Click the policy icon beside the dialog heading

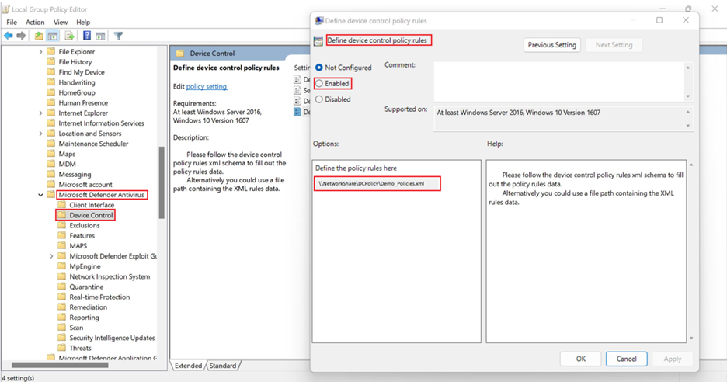pyautogui.click(x=318, y=41)
